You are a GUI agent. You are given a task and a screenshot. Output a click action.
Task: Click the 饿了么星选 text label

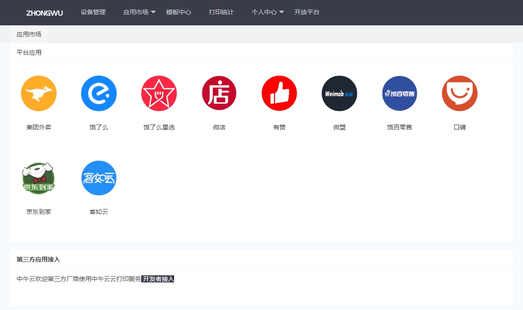click(x=159, y=127)
